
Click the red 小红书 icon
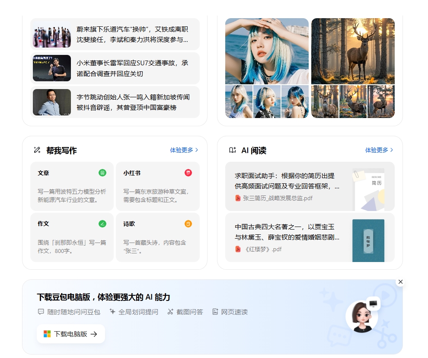click(x=188, y=173)
